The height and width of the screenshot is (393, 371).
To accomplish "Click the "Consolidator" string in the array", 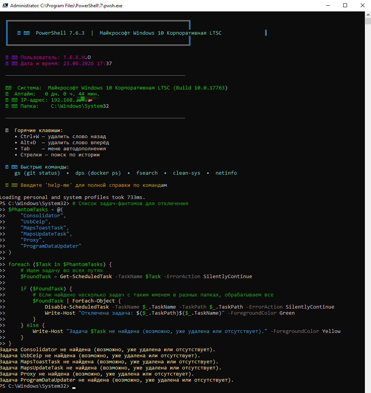I will click(x=42, y=216).
